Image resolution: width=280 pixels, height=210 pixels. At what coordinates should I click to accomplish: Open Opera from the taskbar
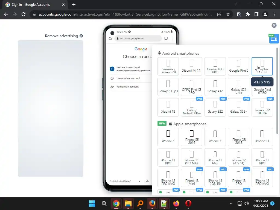[x=188, y=203]
